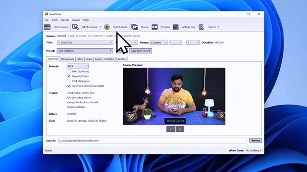This screenshot has height=172, width=307.
Task: Click the Preview 2 of 10 label
Action: 175,121
